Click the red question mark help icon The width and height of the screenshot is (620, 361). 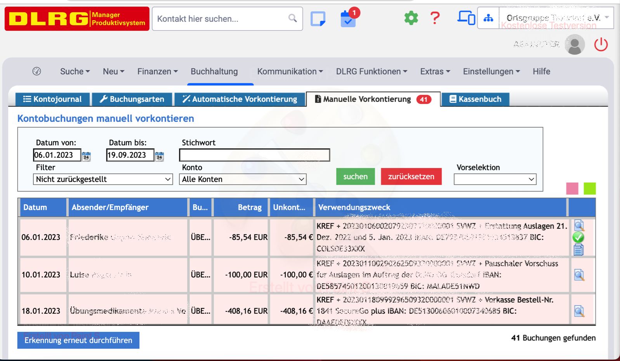(x=435, y=18)
